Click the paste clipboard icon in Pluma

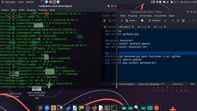tap(183, 21)
